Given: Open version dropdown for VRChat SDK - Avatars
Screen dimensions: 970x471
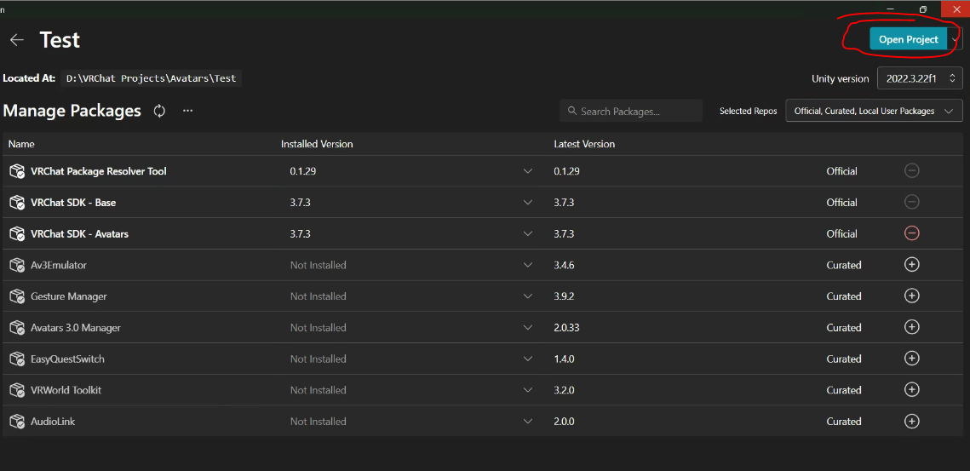Looking at the screenshot, I should (x=528, y=234).
